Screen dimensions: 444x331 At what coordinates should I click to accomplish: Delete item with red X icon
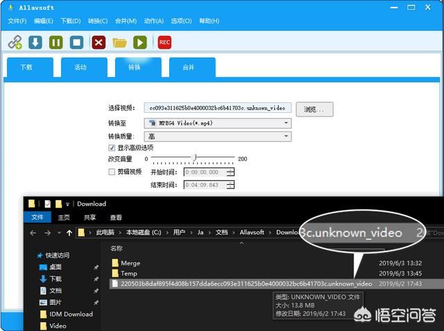pyautogui.click(x=99, y=42)
